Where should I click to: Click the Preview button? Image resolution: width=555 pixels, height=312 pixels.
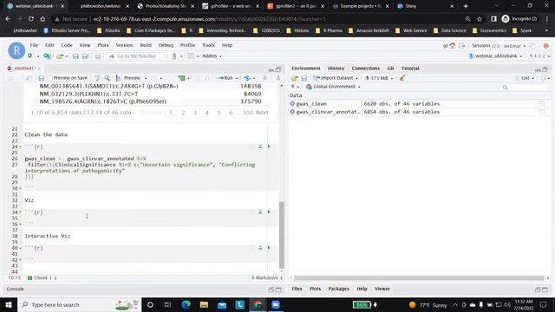coord(128,78)
